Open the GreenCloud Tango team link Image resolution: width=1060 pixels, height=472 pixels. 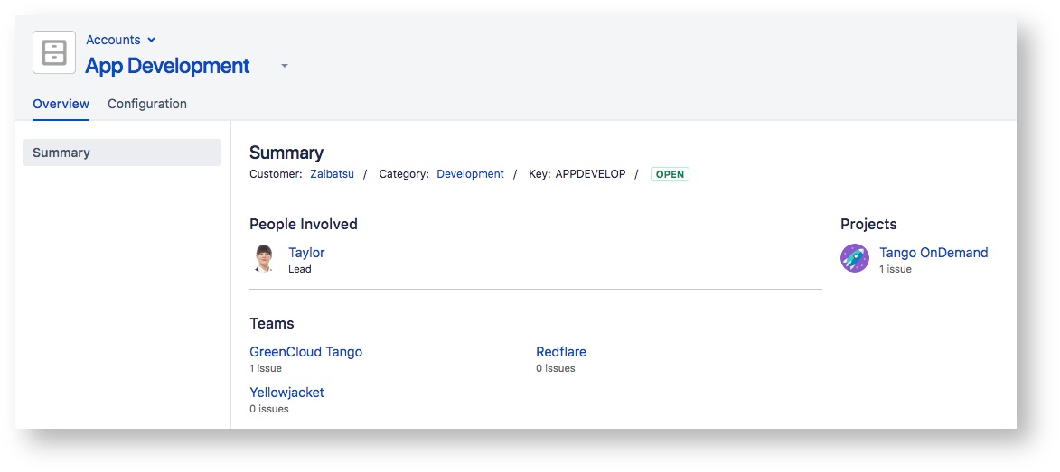(x=305, y=352)
